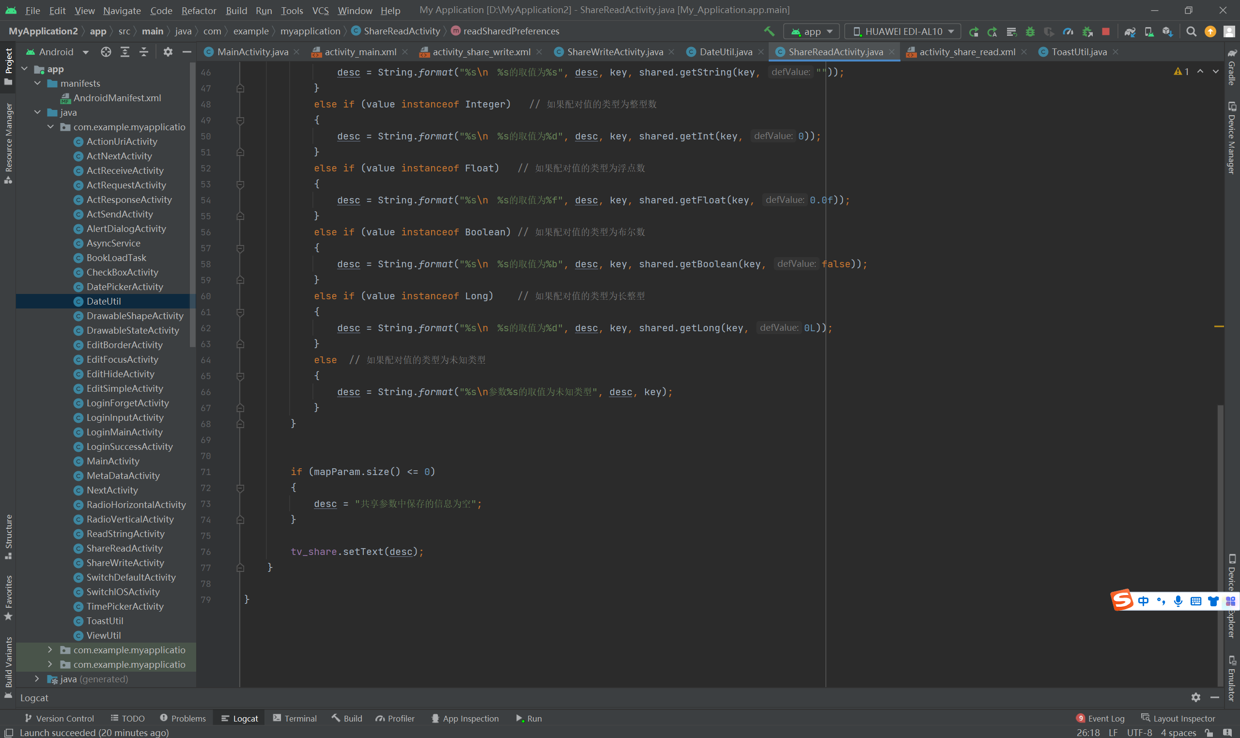Open the app run configuration dropdown
Viewport: 1240px width, 738px height.
click(812, 31)
